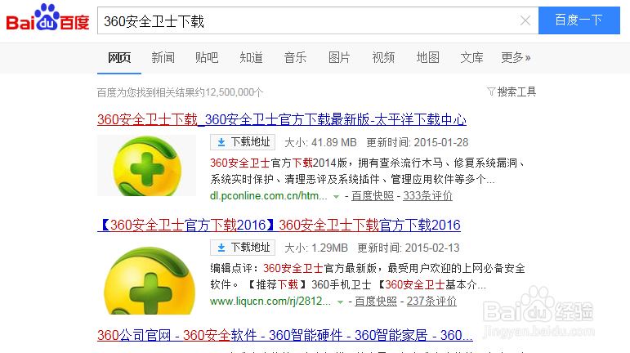Open 百度快照 for the pconline result
630x353 pixels.
coord(373,196)
